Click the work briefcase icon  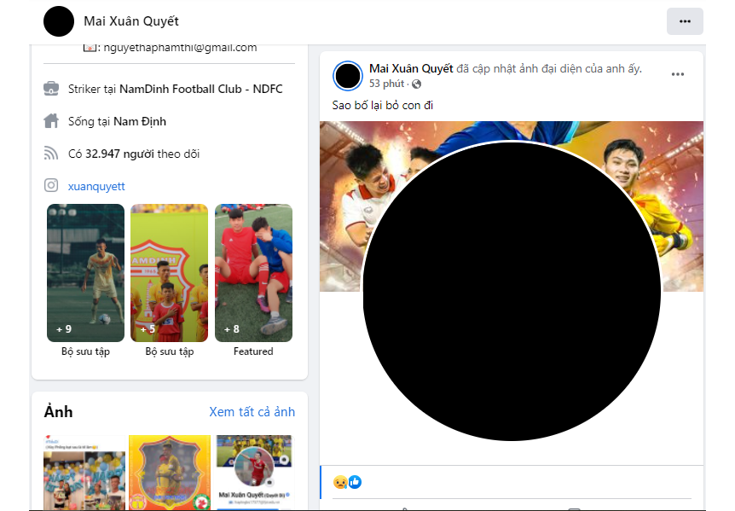[51, 89]
